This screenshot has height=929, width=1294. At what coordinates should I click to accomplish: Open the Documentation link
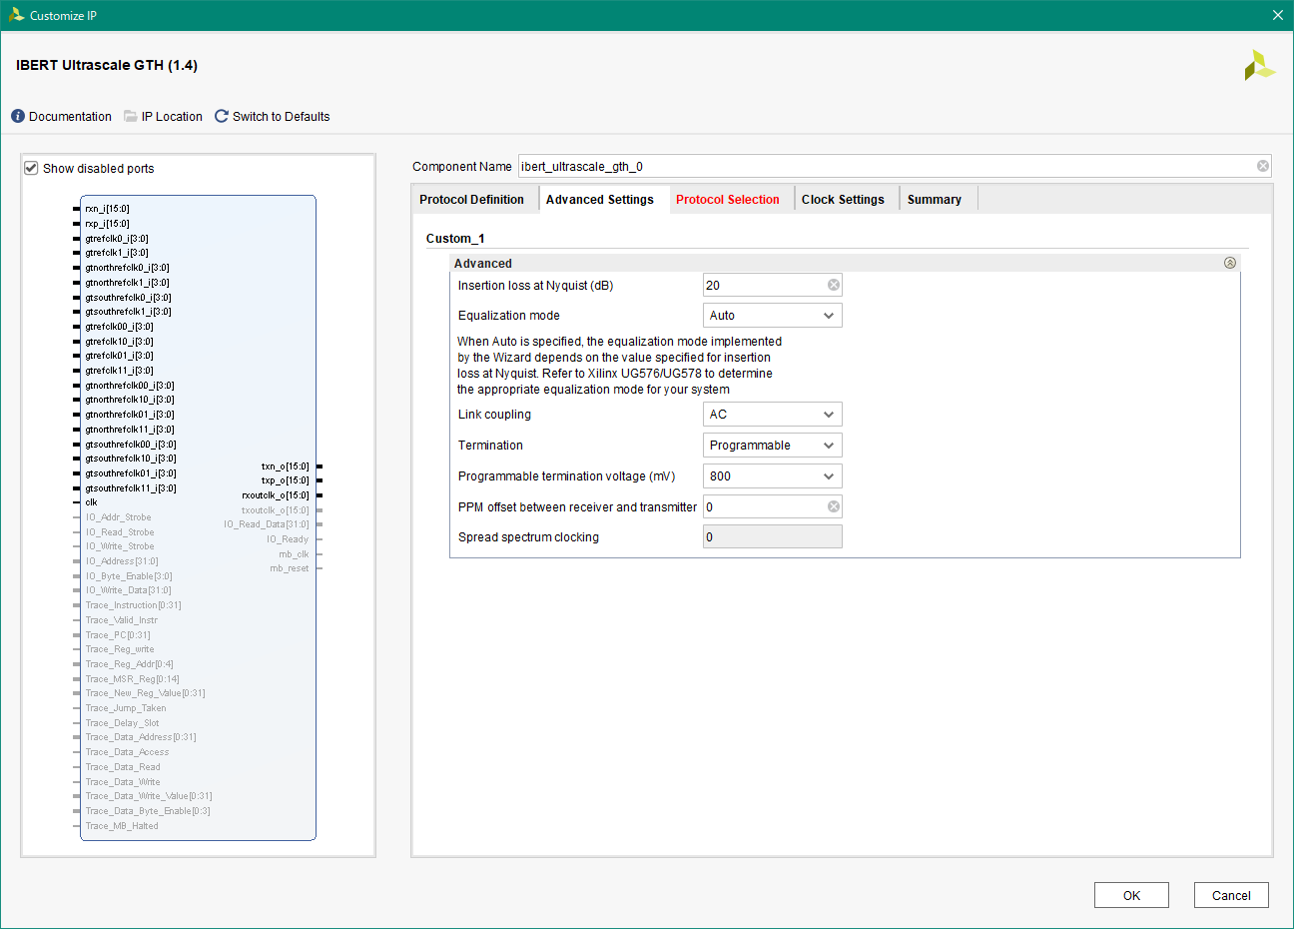click(x=70, y=117)
